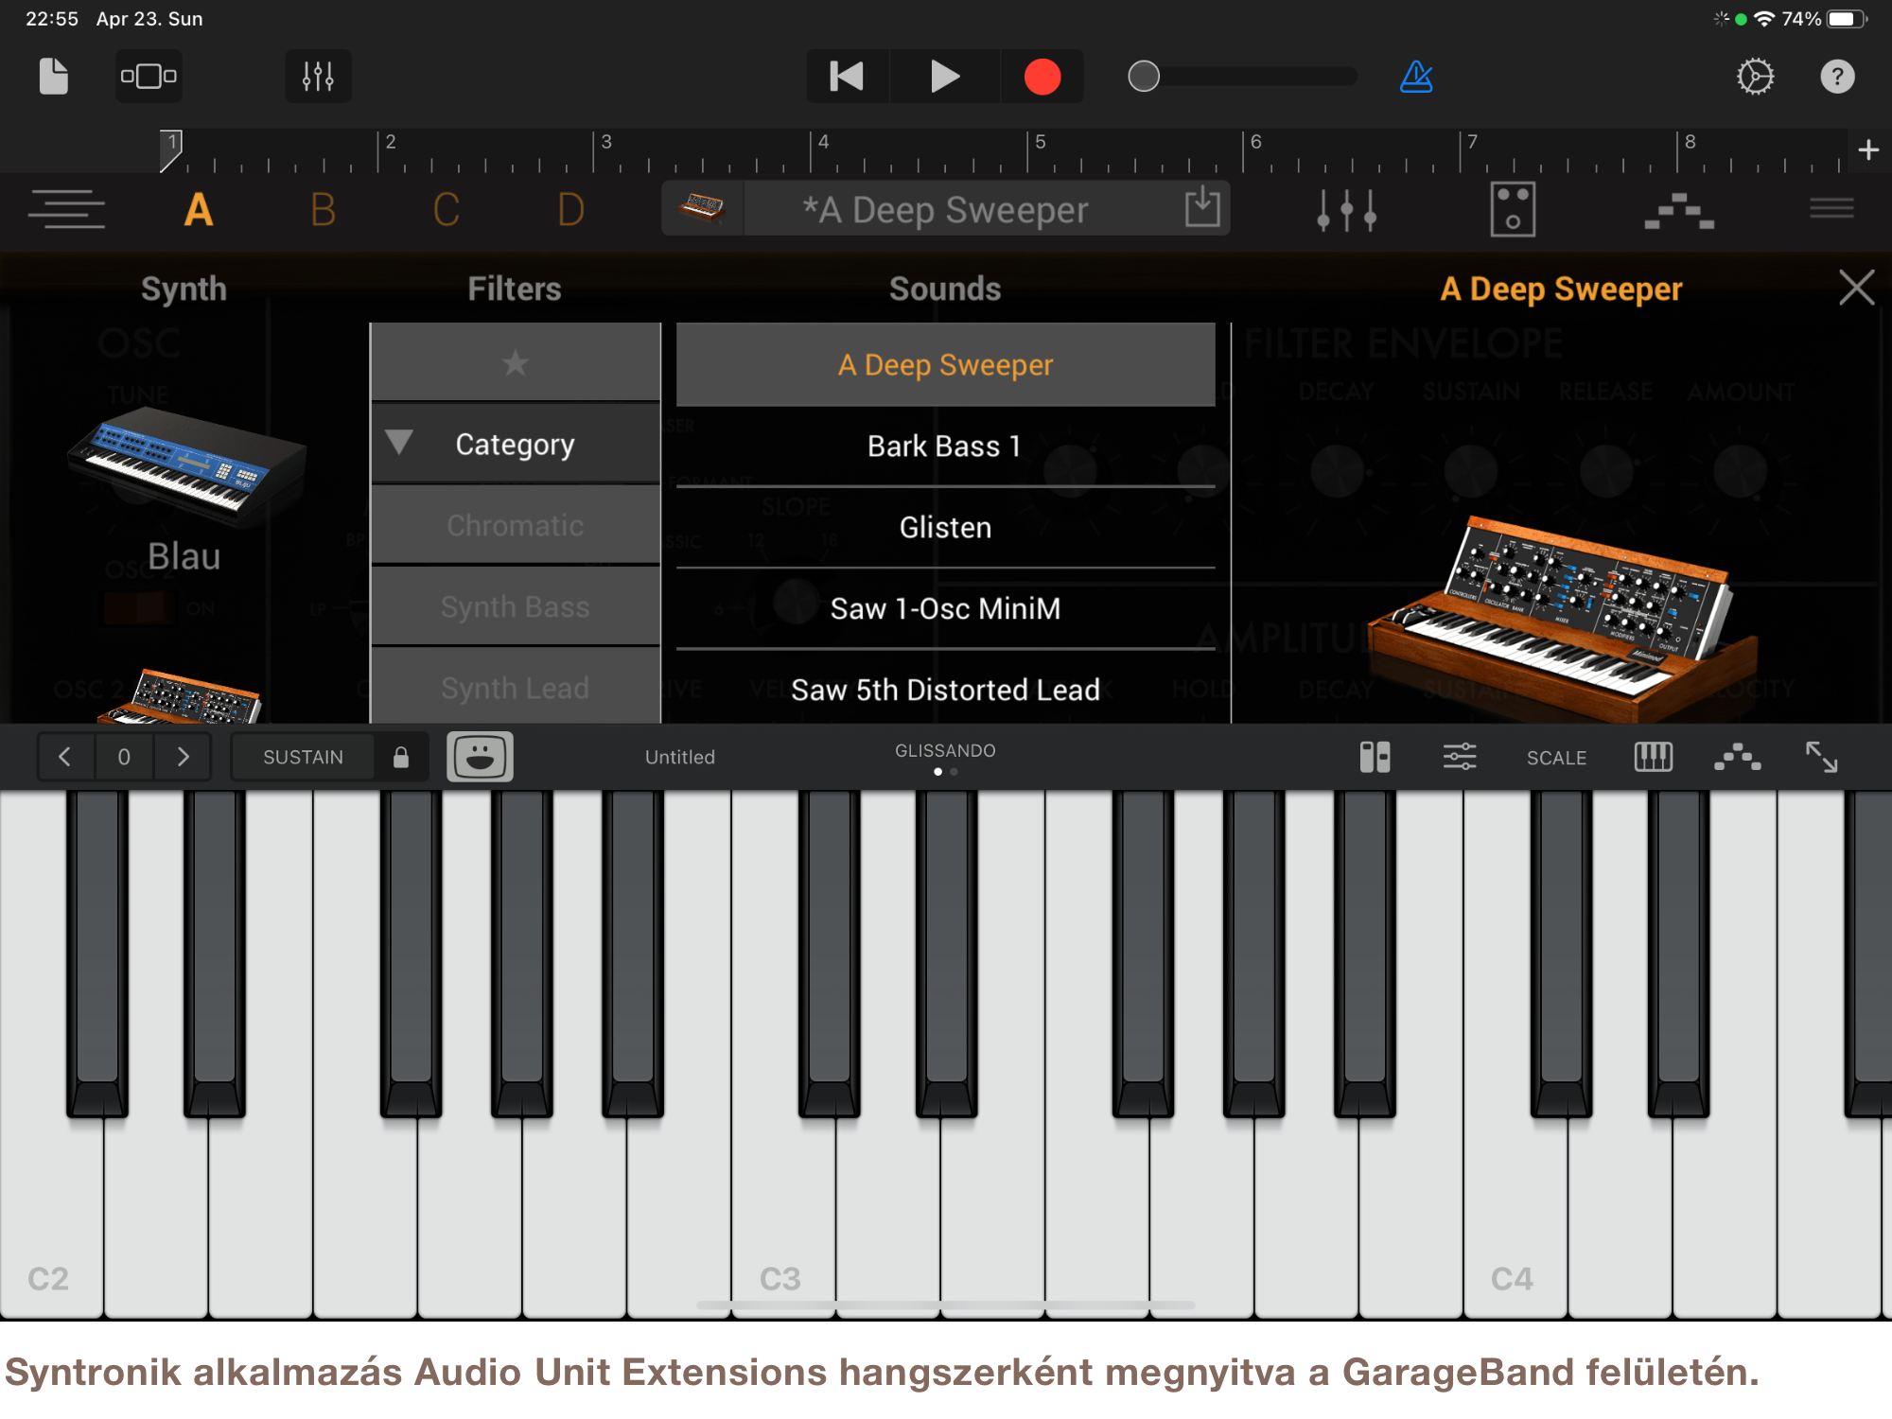Toggle the Synth Lead category filter
Viewport: 1892px width, 1419px height.
click(516, 687)
